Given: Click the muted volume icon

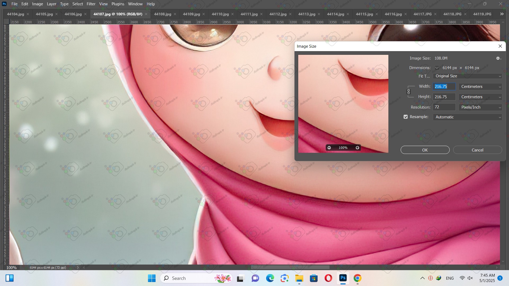Looking at the screenshot, I should [470, 278].
